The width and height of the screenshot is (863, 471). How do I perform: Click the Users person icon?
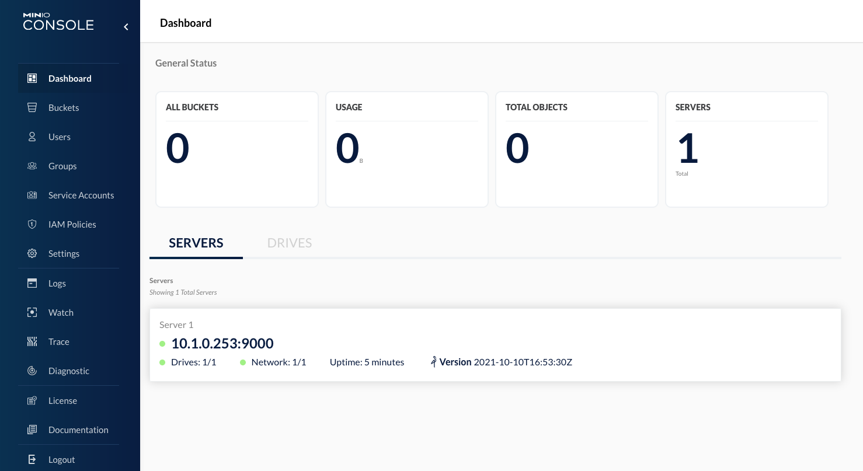pos(32,137)
